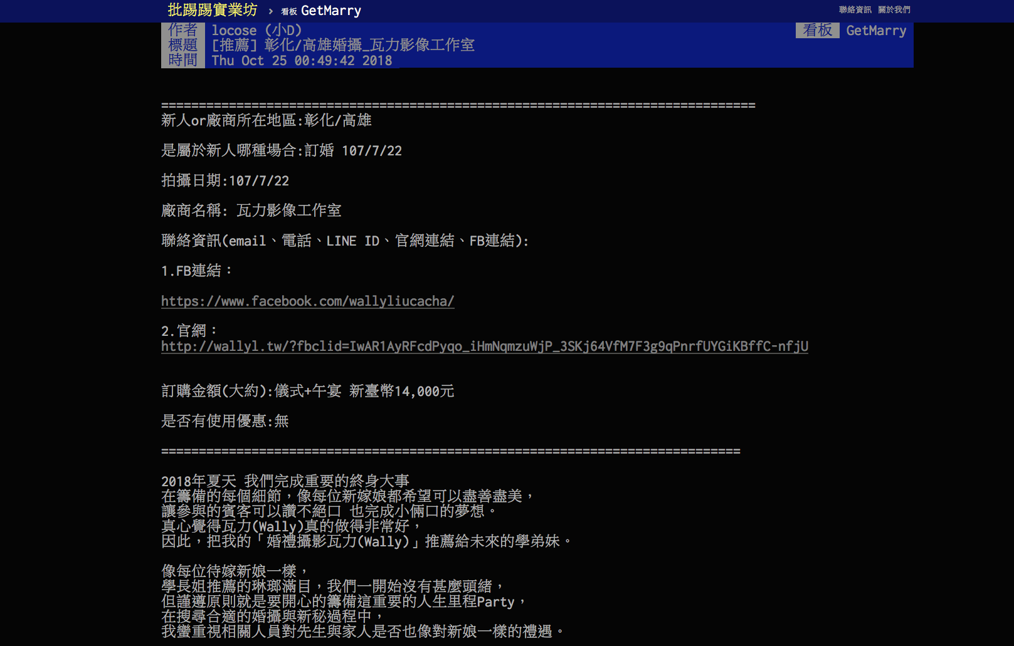This screenshot has height=646, width=1014.
Task: Click line 像每位待嫁新娘一樣
Action: pyautogui.click(x=235, y=571)
